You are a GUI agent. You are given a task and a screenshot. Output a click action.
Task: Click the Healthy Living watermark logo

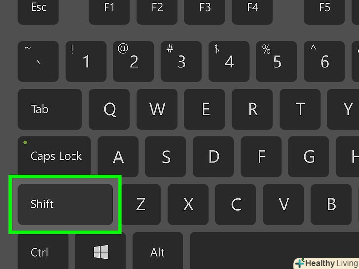[326, 263]
